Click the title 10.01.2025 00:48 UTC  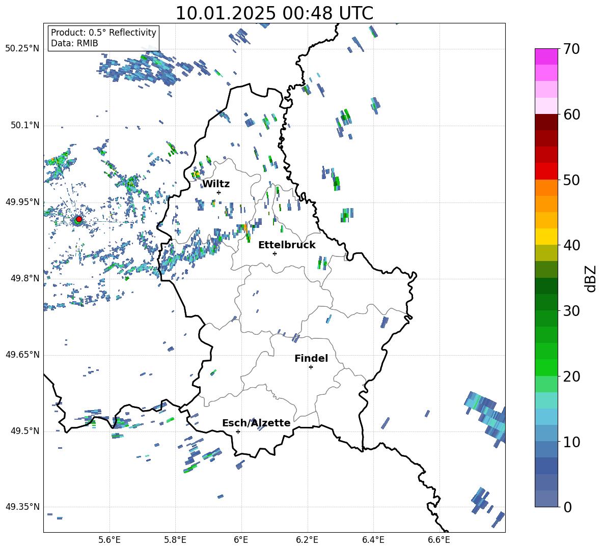[274, 13]
